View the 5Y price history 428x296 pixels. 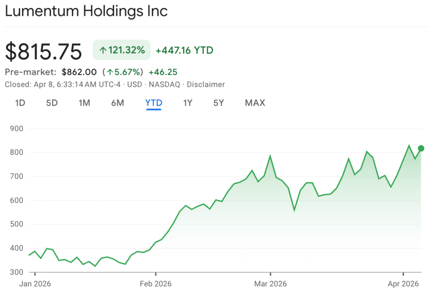(x=219, y=103)
